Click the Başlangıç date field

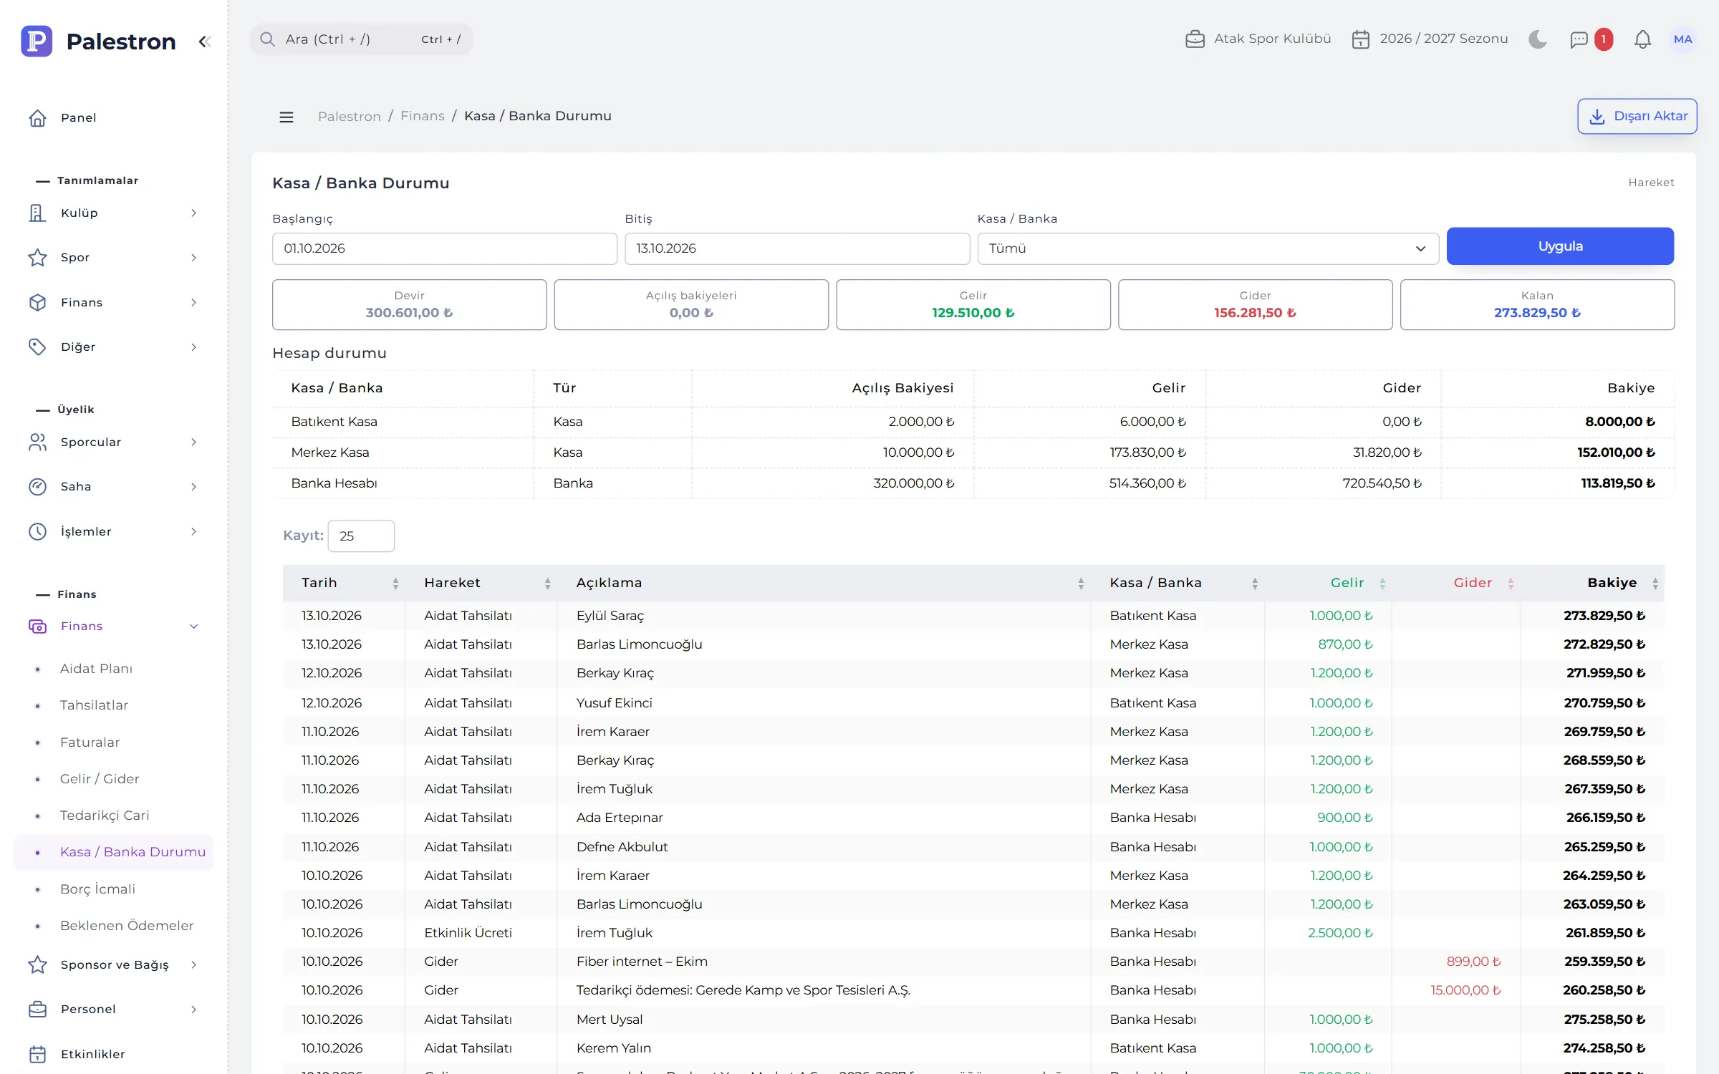444,248
